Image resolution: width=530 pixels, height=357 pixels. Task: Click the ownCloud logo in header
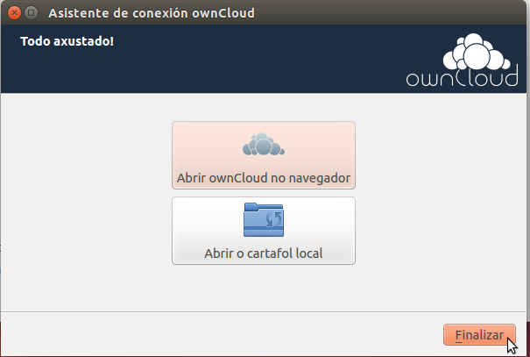pos(462,60)
